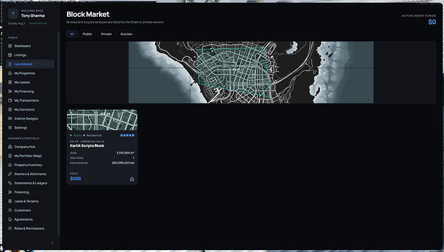Open the Starters & Allotments key icon
Viewport: 444px width, 252px height.
point(10,174)
